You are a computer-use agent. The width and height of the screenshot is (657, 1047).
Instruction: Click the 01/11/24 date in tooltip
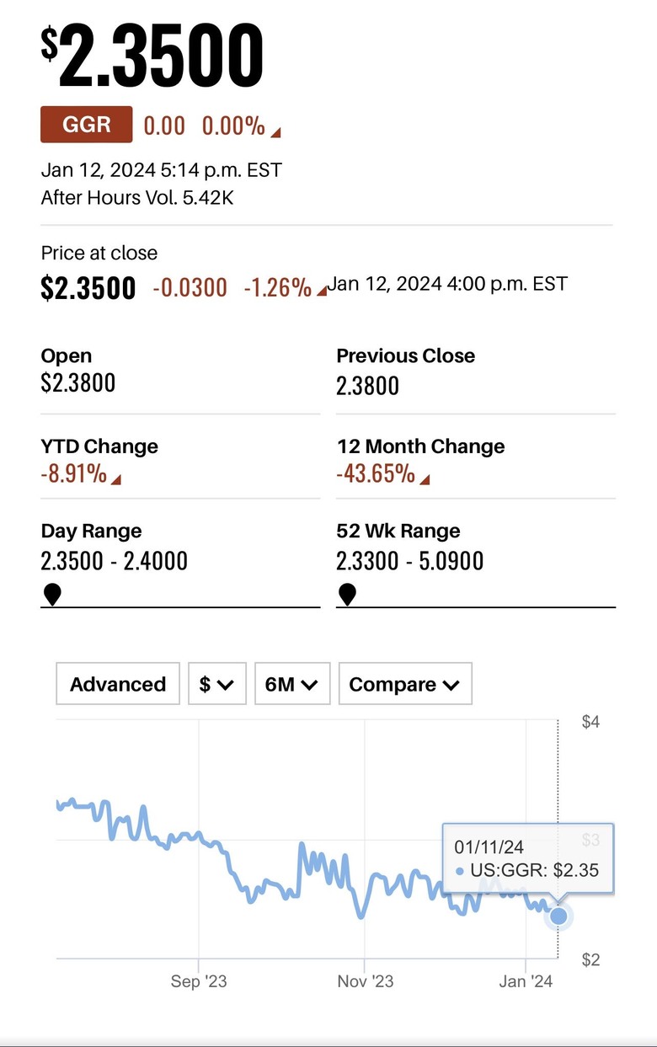pyautogui.click(x=489, y=847)
